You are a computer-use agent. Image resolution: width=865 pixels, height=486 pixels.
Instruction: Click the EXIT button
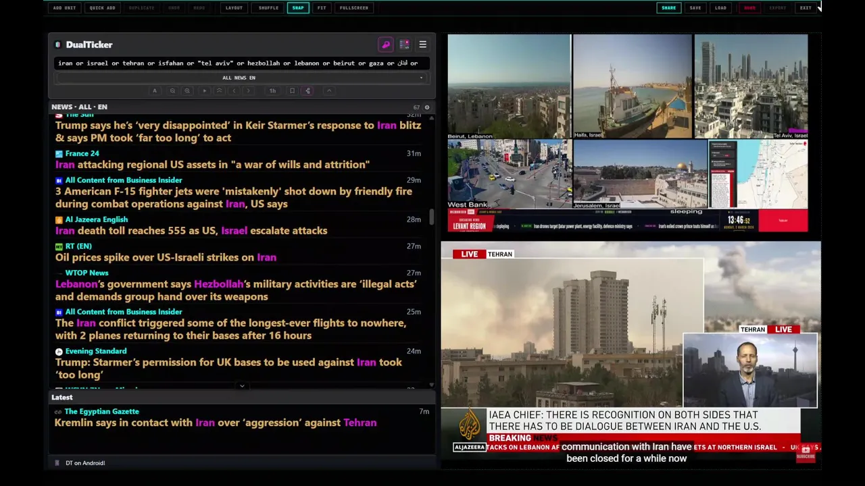[x=806, y=8]
